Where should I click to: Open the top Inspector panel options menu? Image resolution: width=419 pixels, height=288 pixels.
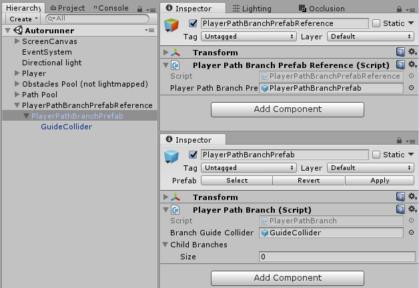click(410, 10)
